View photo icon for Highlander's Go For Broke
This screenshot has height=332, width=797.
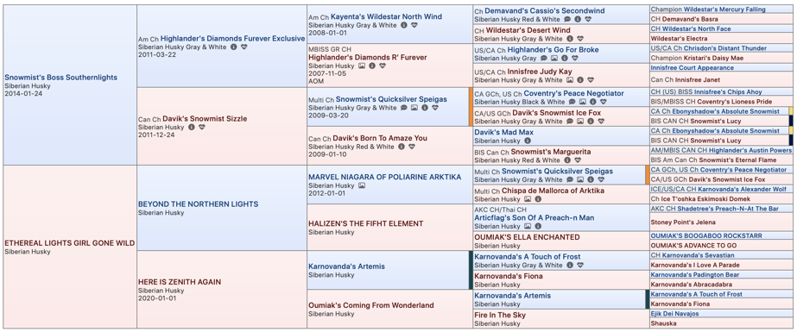pyautogui.click(x=554, y=59)
